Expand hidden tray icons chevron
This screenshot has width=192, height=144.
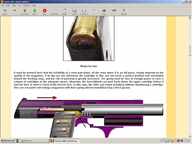(162, 141)
